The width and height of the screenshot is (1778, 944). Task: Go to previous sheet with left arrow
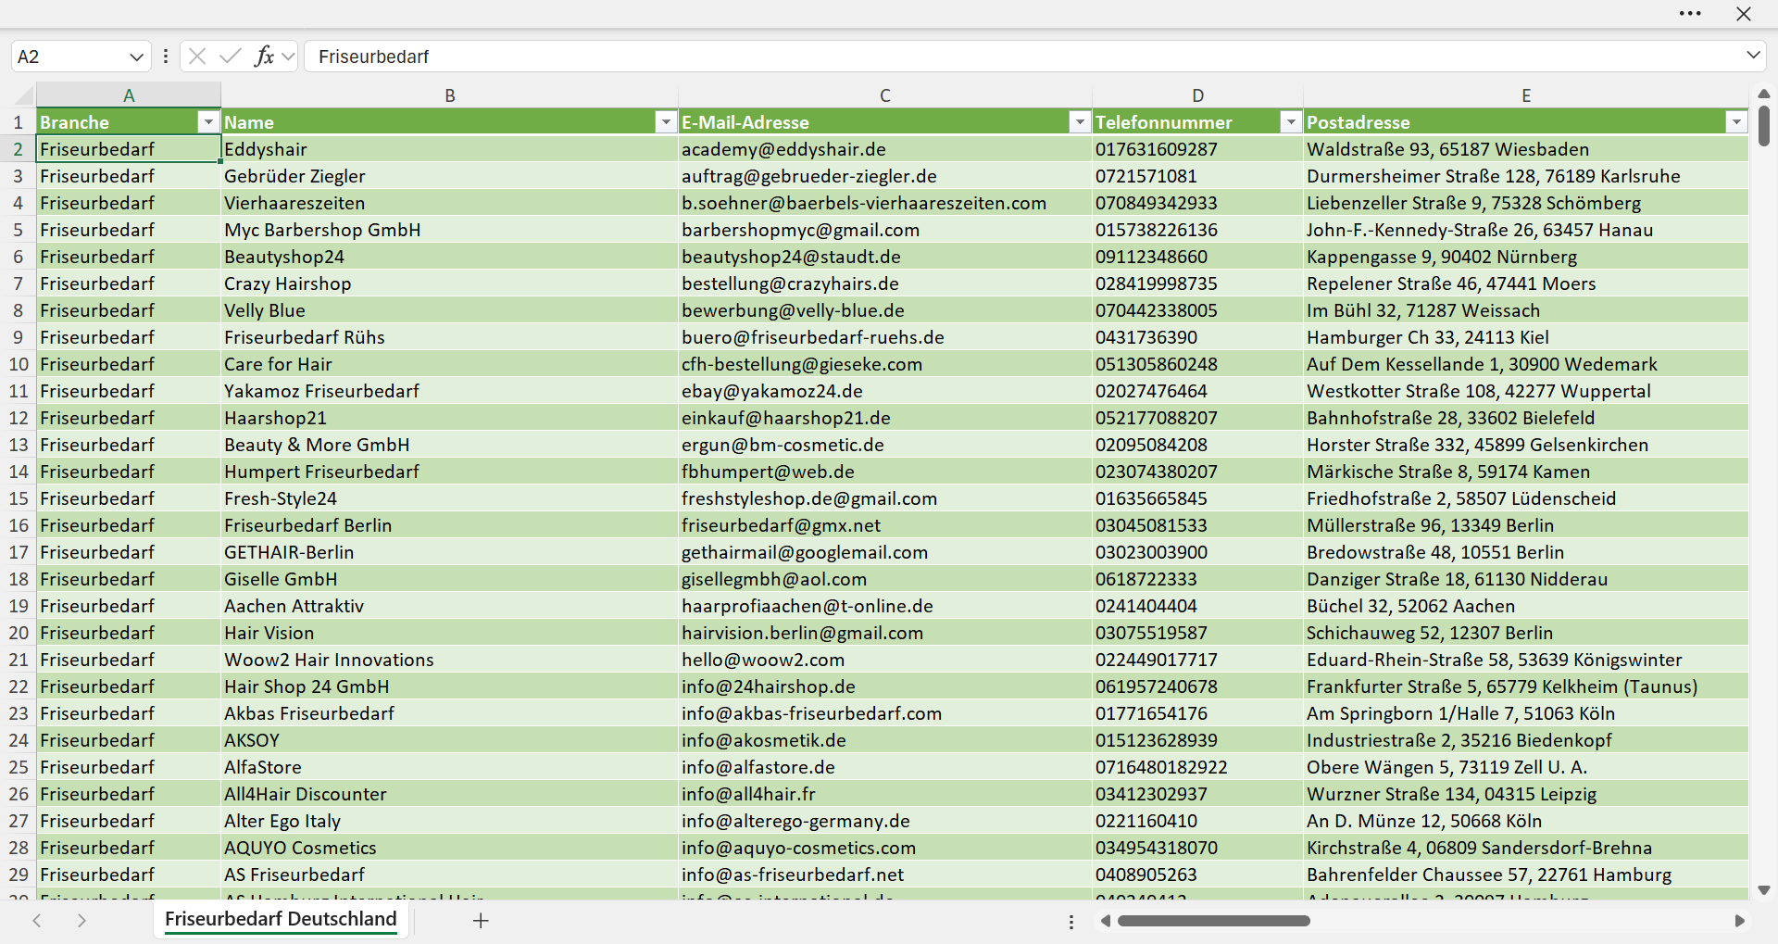[x=37, y=921]
